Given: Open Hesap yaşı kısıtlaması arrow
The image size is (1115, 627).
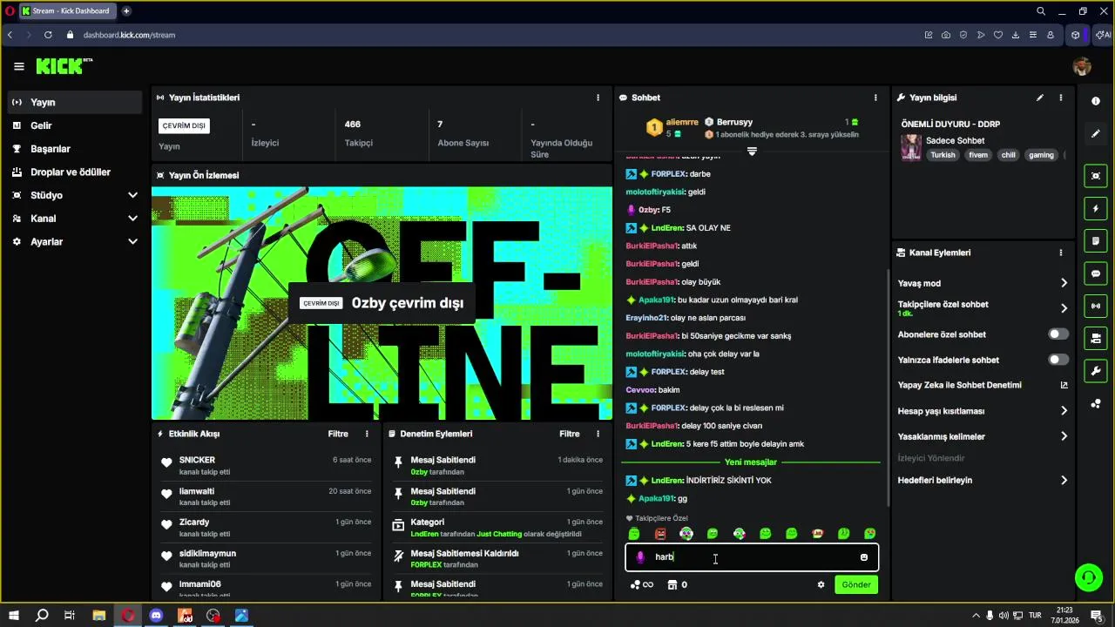Looking at the screenshot, I should (1064, 411).
